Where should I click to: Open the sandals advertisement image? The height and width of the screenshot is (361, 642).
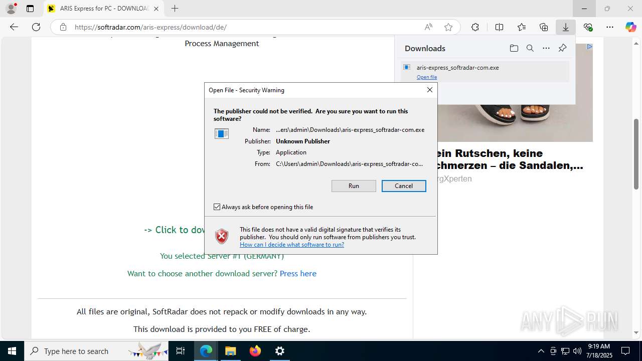click(515, 122)
